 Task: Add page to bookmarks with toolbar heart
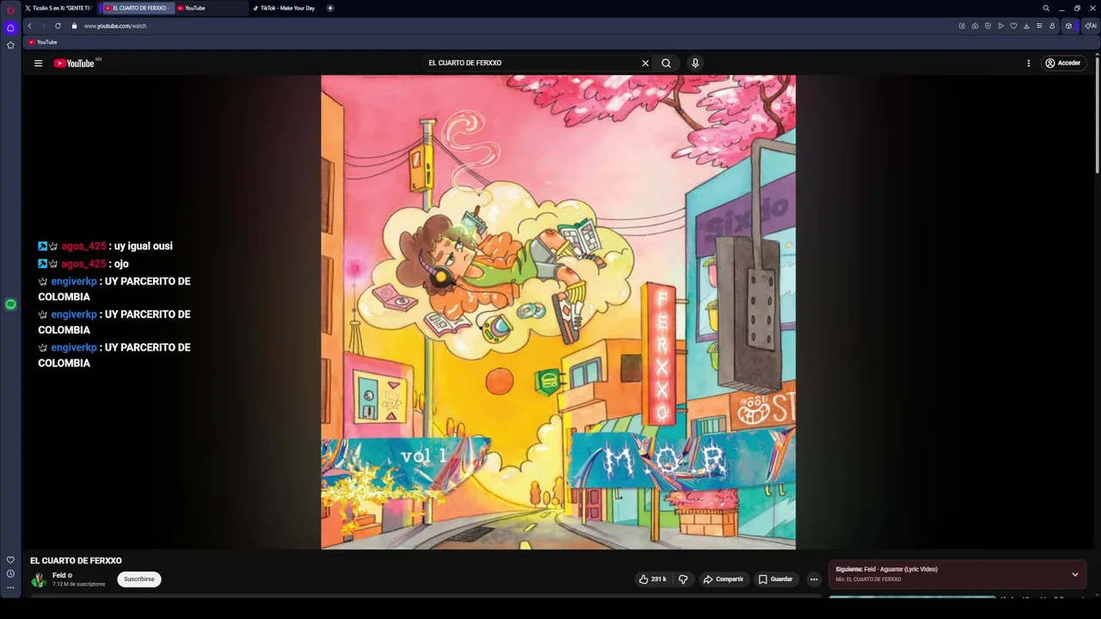click(x=1013, y=26)
